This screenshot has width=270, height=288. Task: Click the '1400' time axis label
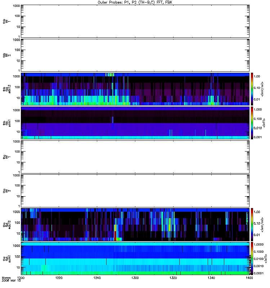(249, 278)
